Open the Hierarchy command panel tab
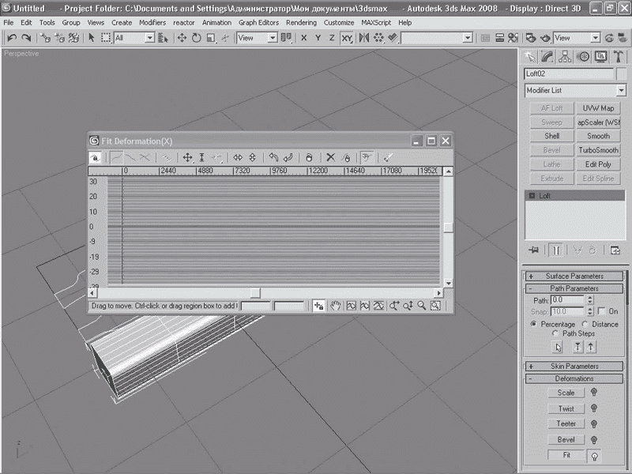Viewport: 632px width, 474px height. coord(566,56)
